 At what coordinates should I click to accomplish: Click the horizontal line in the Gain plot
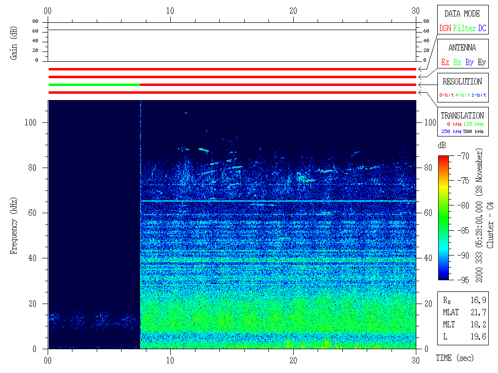point(232,30)
